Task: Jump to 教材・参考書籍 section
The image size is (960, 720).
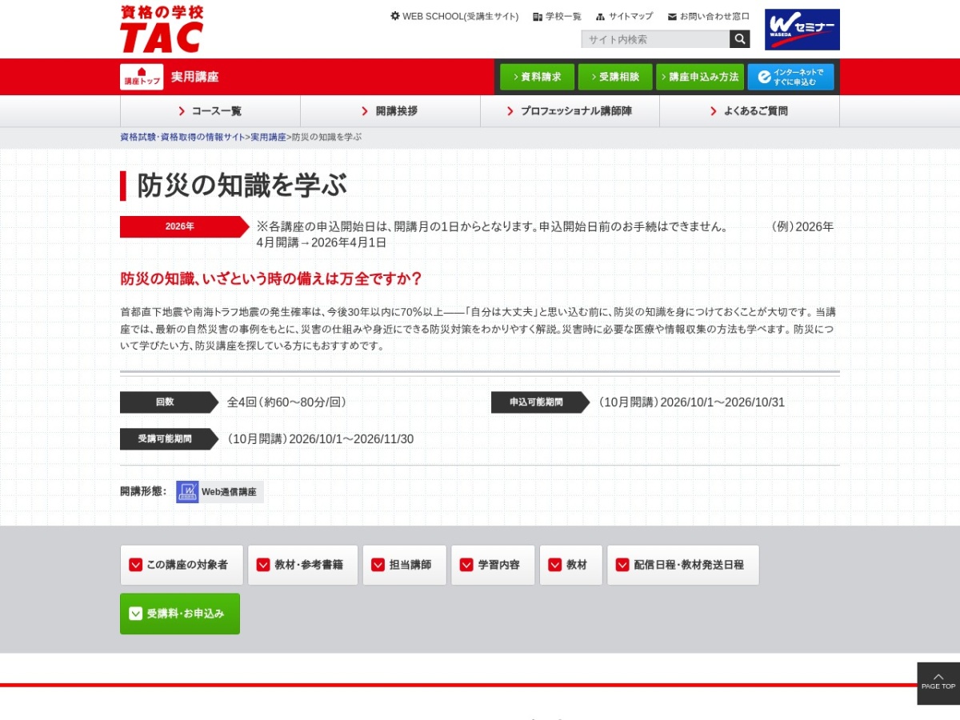Action: [303, 565]
